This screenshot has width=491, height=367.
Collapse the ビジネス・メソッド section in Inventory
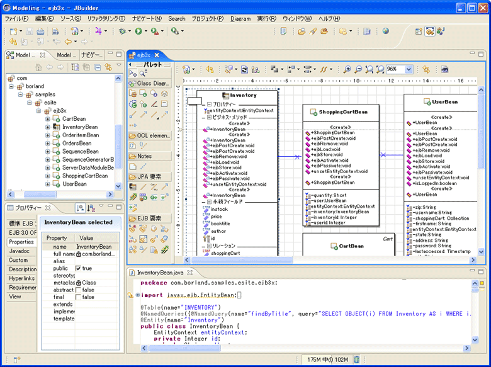pos(209,118)
